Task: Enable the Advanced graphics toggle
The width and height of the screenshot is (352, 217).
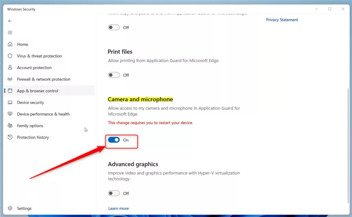Action: (114, 193)
